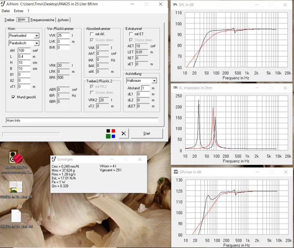Switch to the Treiber tab
Viewport: 294px width, 248px height.
(x=9, y=20)
